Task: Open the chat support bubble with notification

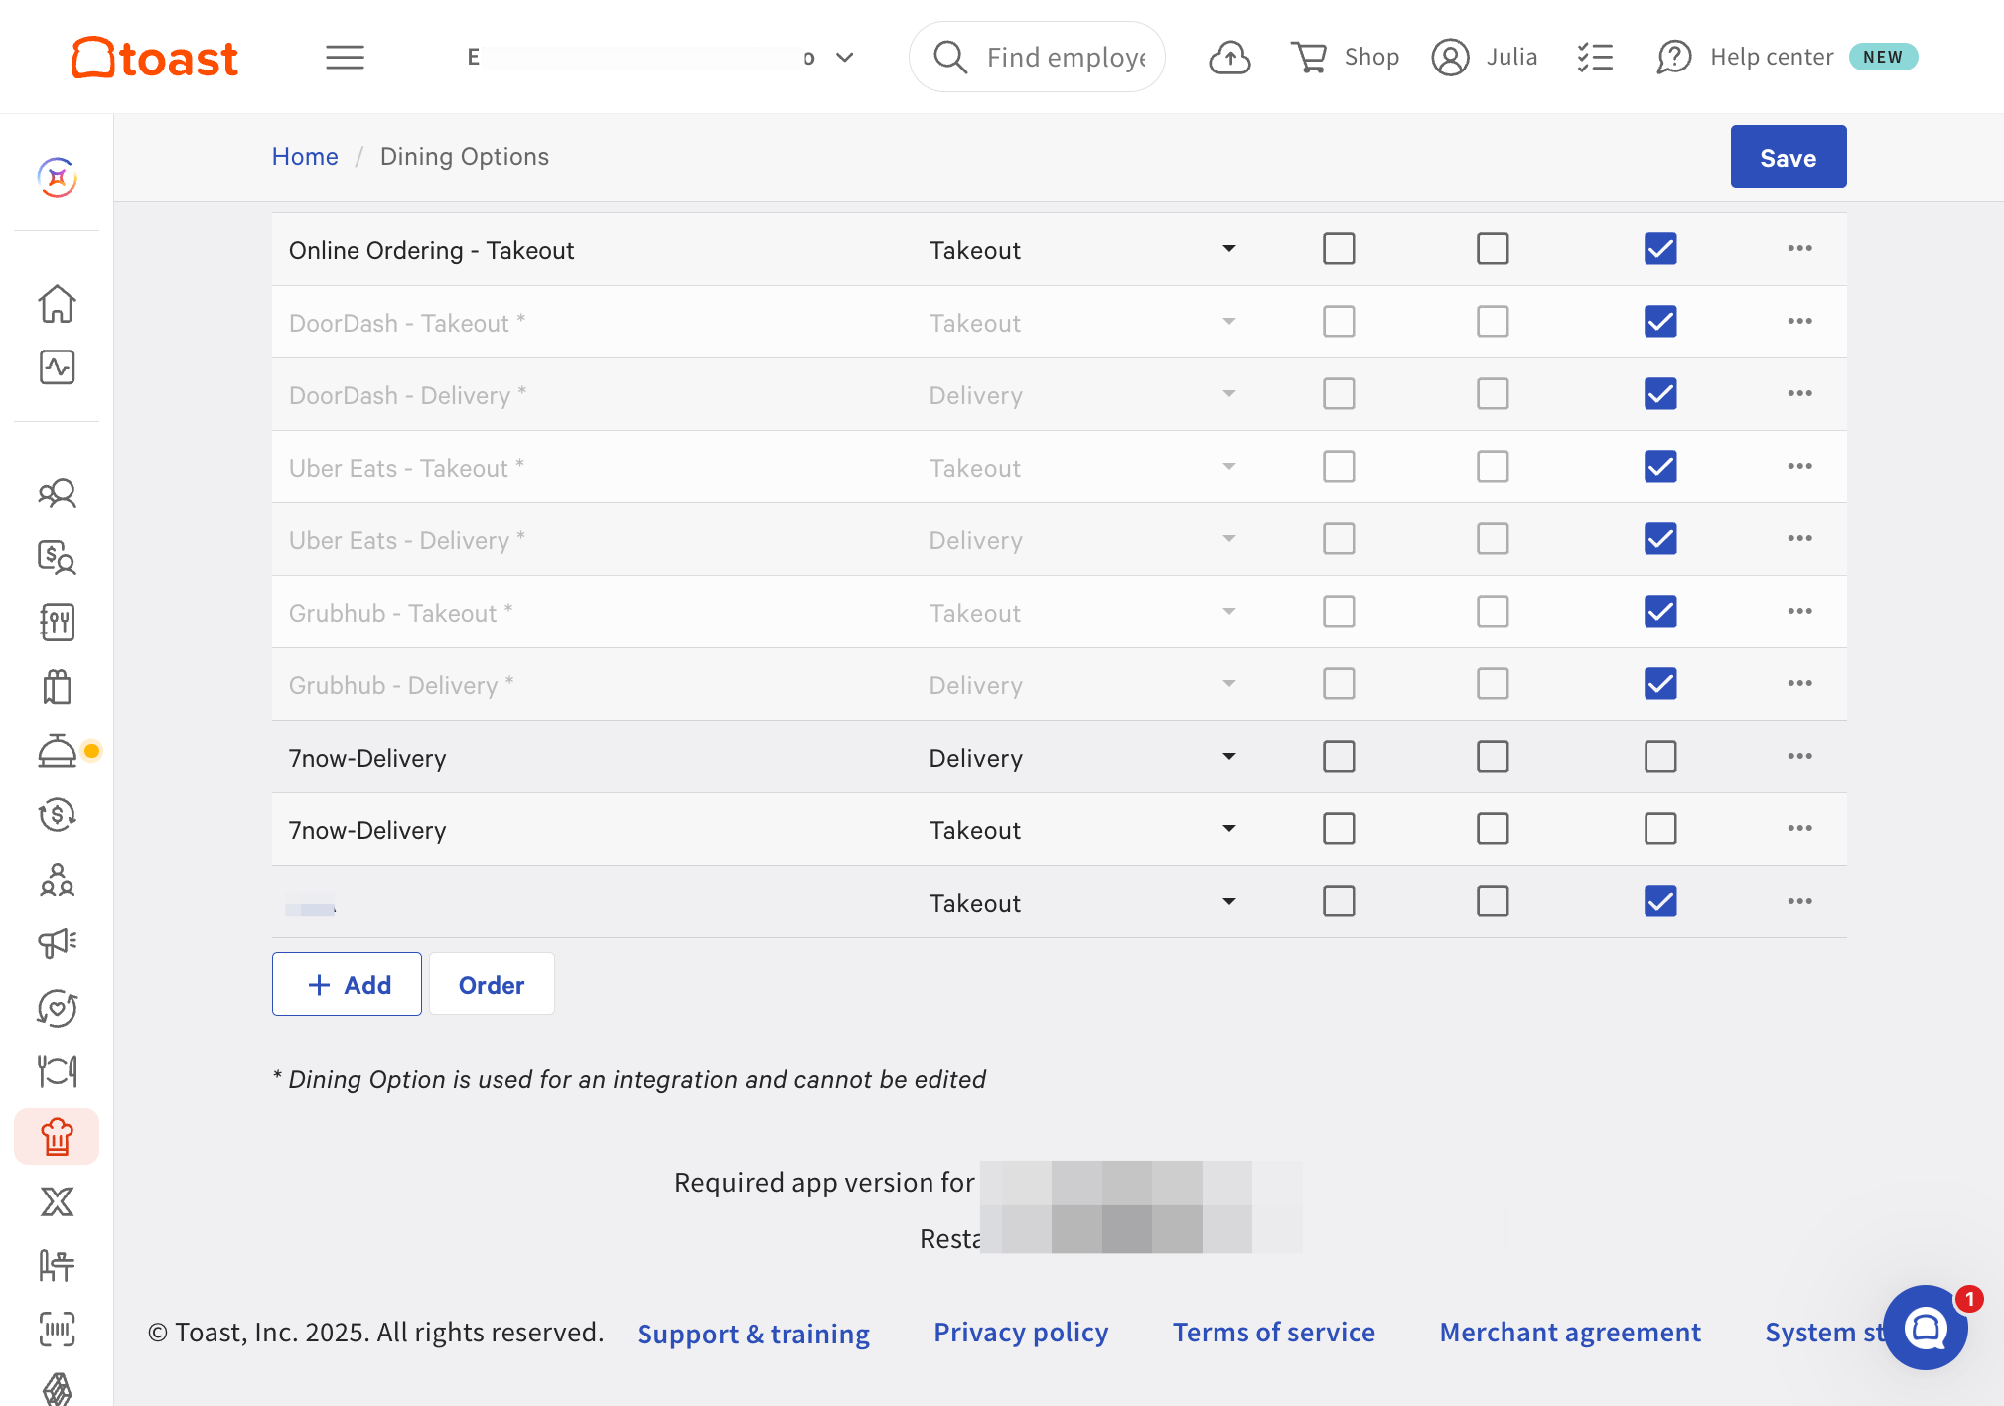Action: 1926,1327
